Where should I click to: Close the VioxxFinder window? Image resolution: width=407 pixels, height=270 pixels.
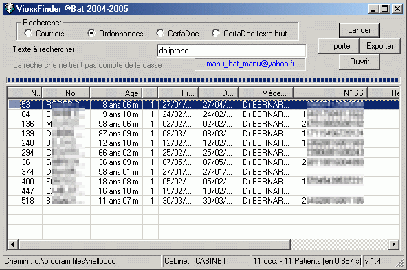(397, 9)
